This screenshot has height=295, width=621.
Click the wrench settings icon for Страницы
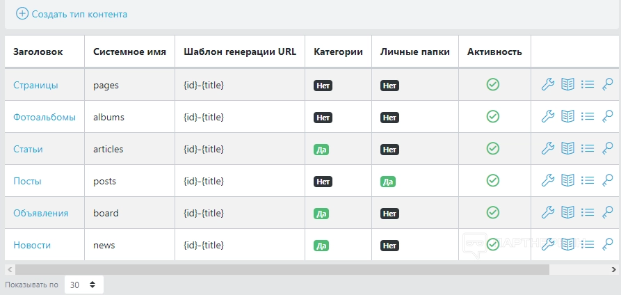(547, 85)
